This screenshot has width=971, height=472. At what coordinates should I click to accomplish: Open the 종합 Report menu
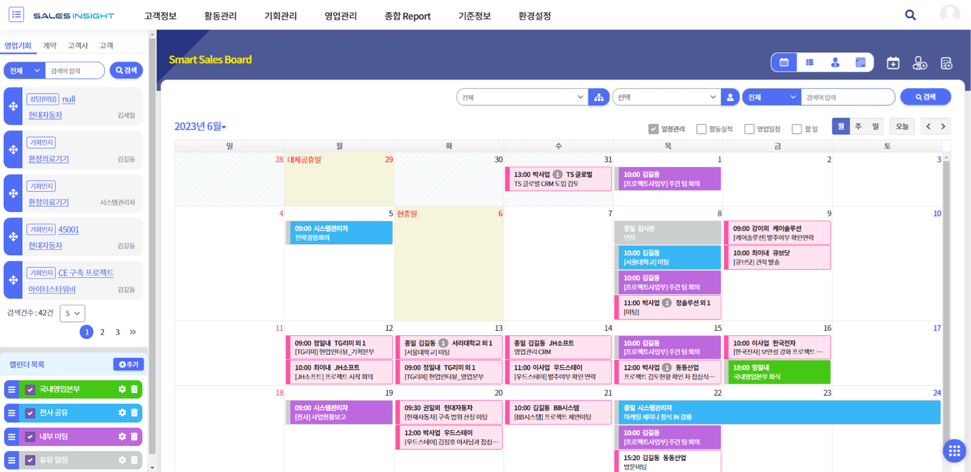coord(407,16)
